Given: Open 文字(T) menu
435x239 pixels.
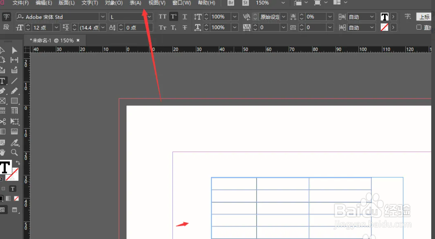Looking at the screenshot, I should [x=90, y=3].
